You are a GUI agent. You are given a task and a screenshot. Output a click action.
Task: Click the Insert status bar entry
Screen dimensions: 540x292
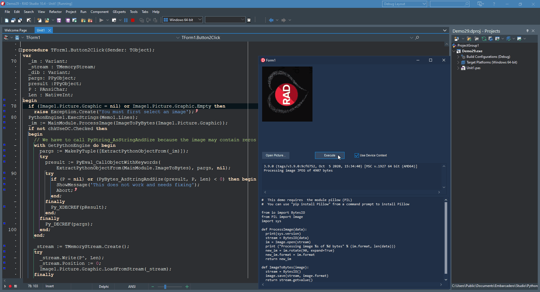(x=49, y=286)
